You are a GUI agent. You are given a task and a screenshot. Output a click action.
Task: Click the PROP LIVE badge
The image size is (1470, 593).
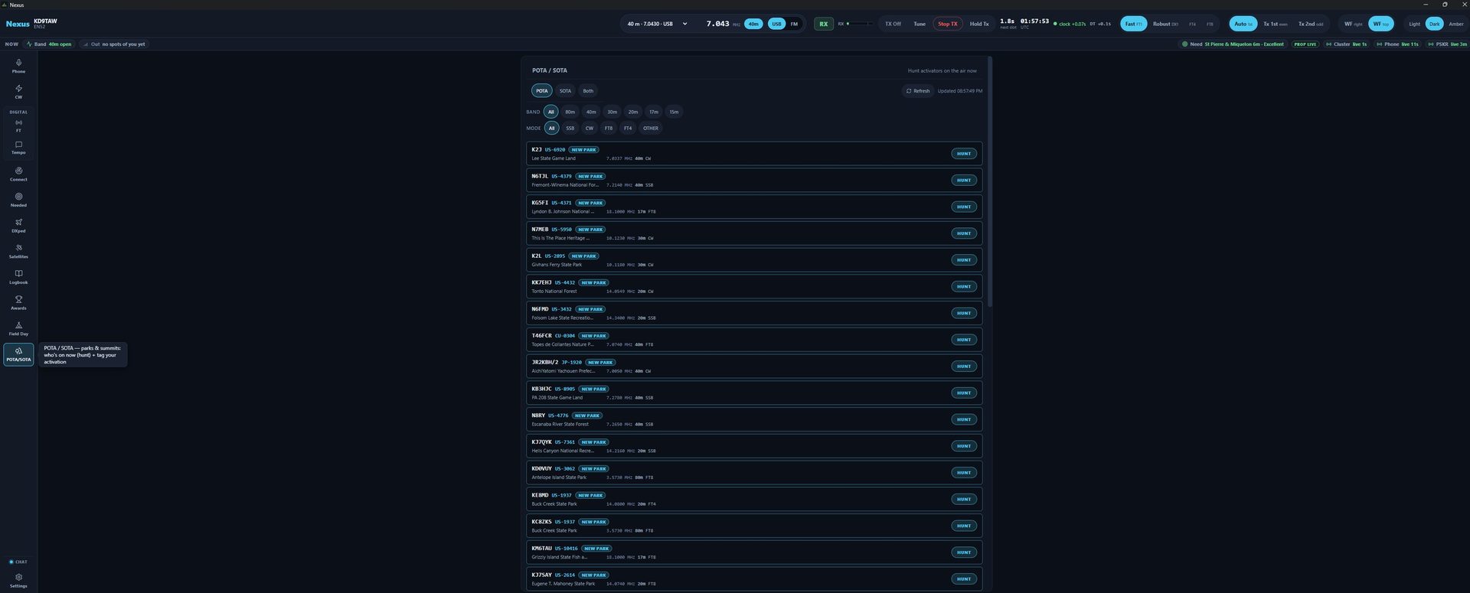click(1305, 44)
